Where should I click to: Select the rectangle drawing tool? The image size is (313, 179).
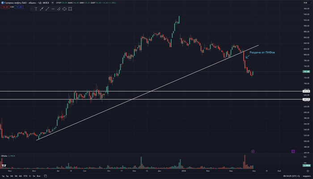[70, 9]
